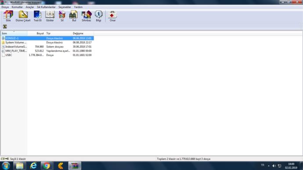Click size value 704.960

click(39, 46)
